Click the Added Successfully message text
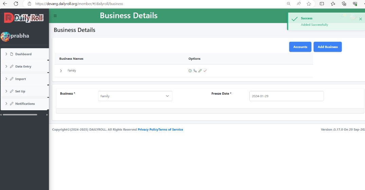Image resolution: width=365 pixels, height=190 pixels. pyautogui.click(x=314, y=25)
